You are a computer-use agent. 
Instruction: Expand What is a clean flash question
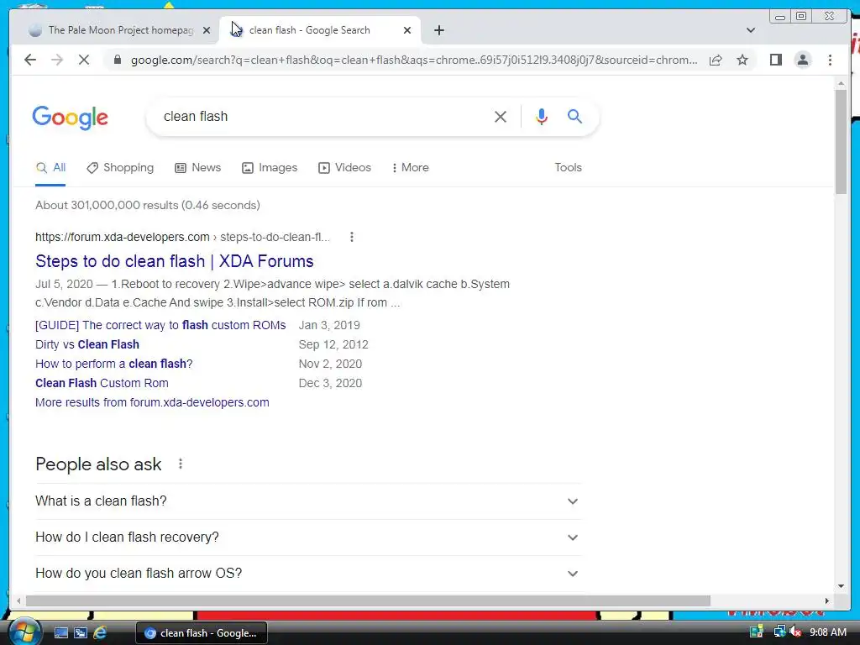click(x=307, y=501)
